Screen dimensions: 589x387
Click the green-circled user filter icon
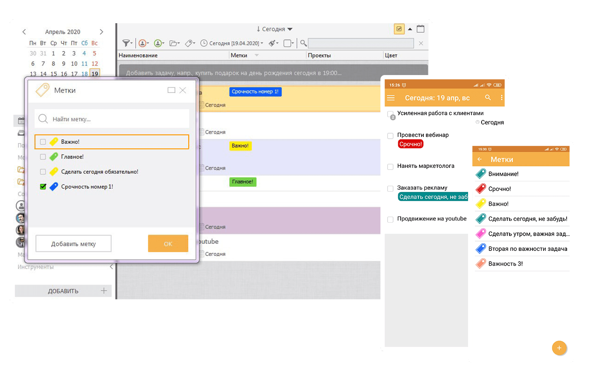pos(158,43)
